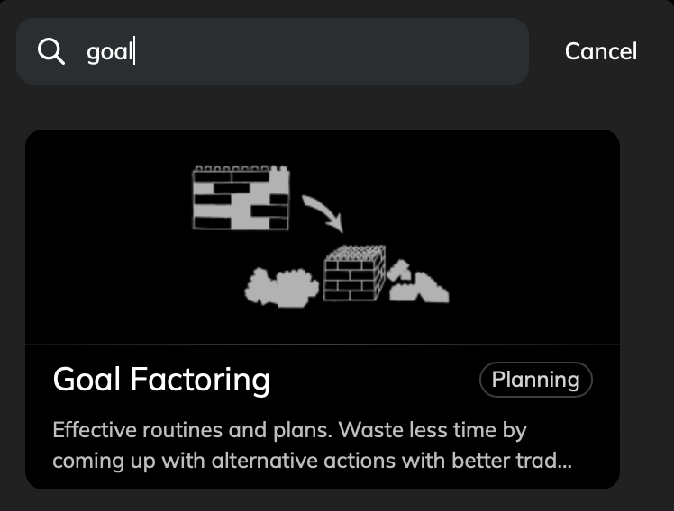Click empty area inside the search bar
Viewport: 674px width, 511px height.
point(331,51)
